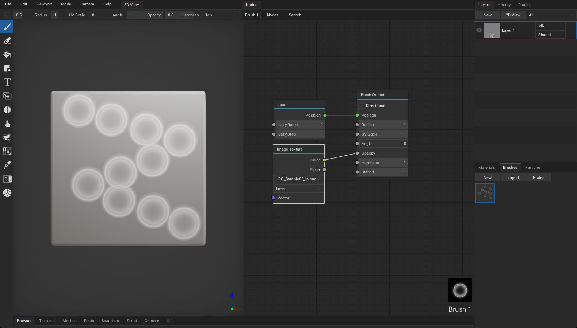This screenshot has height=328, width=577.
Task: Open the Viewport menu
Action: tap(44, 4)
